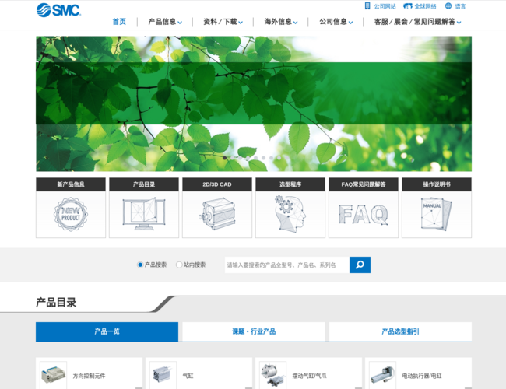Click the 气缸 label
This screenshot has height=389, width=506.
click(188, 376)
